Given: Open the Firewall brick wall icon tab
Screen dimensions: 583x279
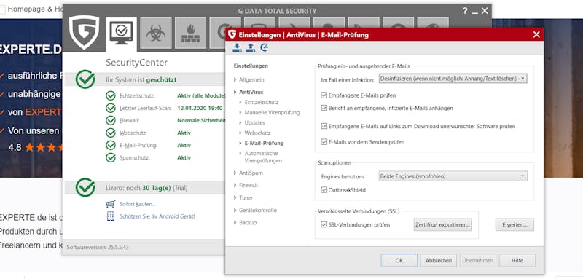Looking at the screenshot, I should [x=190, y=33].
